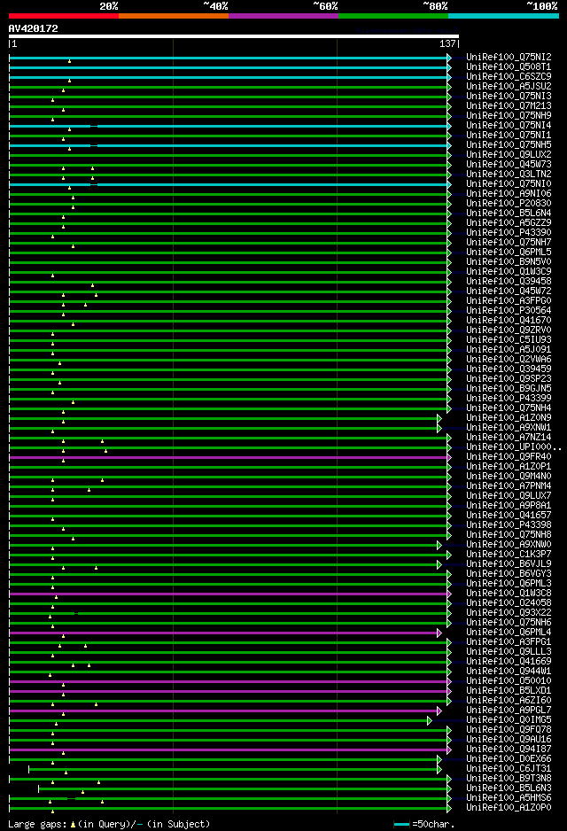This screenshot has height=831, width=567.
Task: Click the UniRef100_C5IU93 label
Action: pos(509,339)
